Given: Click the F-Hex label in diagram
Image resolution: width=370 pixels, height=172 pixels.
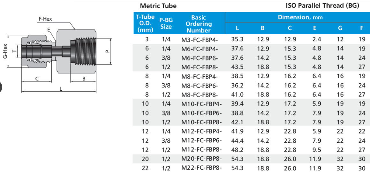Looking at the screenshot, I should [x=45, y=19].
